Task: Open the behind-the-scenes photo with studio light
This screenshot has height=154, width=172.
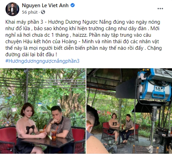Action: (129, 111)
